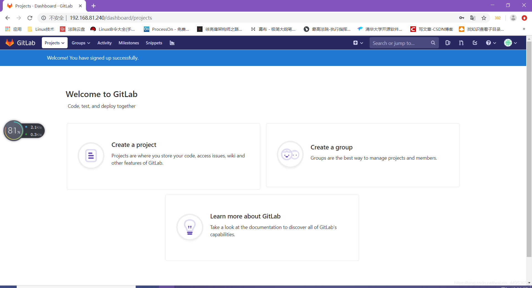This screenshot has height=288, width=532.
Task: Open the 幕布 bookmark
Action: click(x=273, y=29)
